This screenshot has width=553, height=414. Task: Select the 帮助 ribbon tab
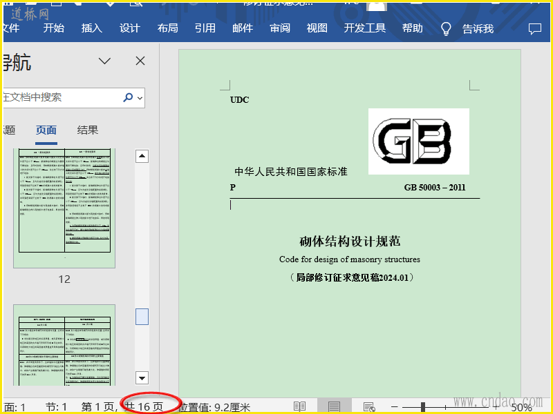coord(412,28)
